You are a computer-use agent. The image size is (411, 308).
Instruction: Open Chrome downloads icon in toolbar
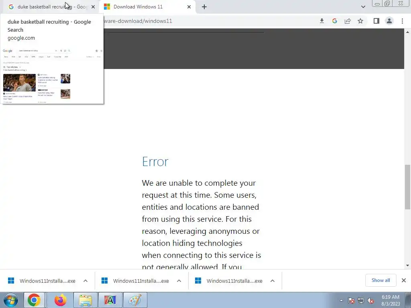coord(322,21)
